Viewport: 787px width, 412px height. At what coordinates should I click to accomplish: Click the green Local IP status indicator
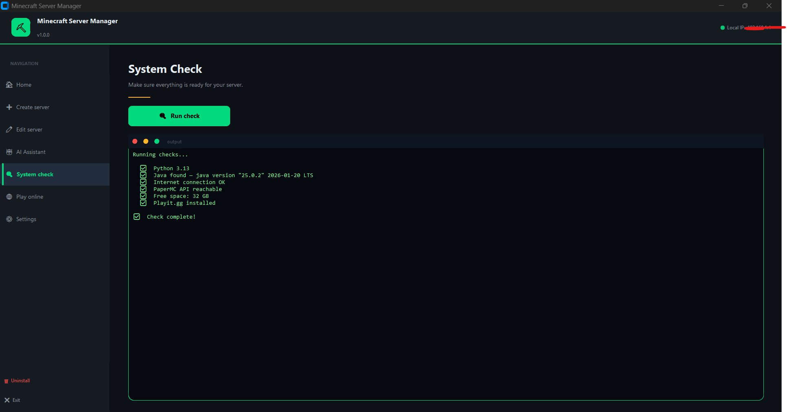(x=723, y=28)
